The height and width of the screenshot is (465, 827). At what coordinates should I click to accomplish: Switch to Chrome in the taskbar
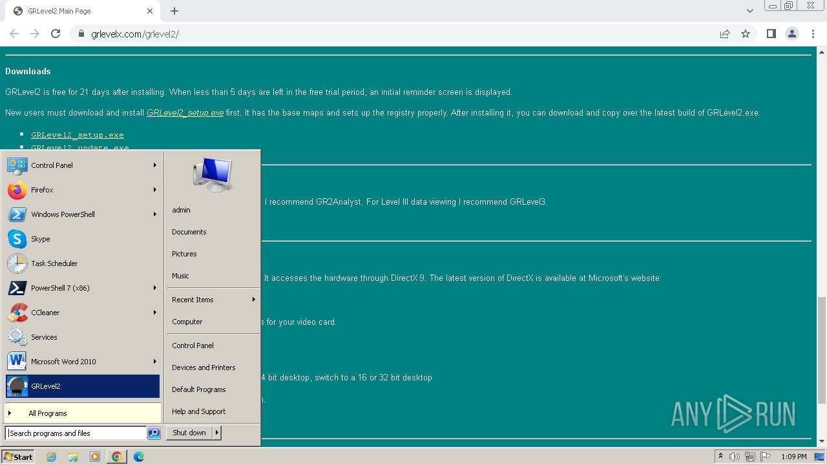[116, 457]
